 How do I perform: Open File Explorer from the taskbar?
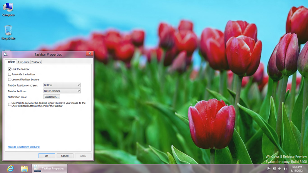(24, 169)
